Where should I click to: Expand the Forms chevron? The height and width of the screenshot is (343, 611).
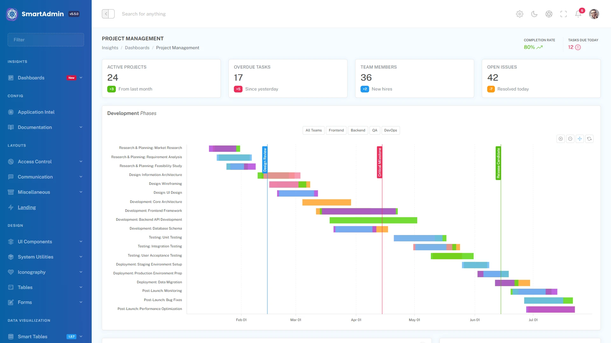pyautogui.click(x=81, y=302)
